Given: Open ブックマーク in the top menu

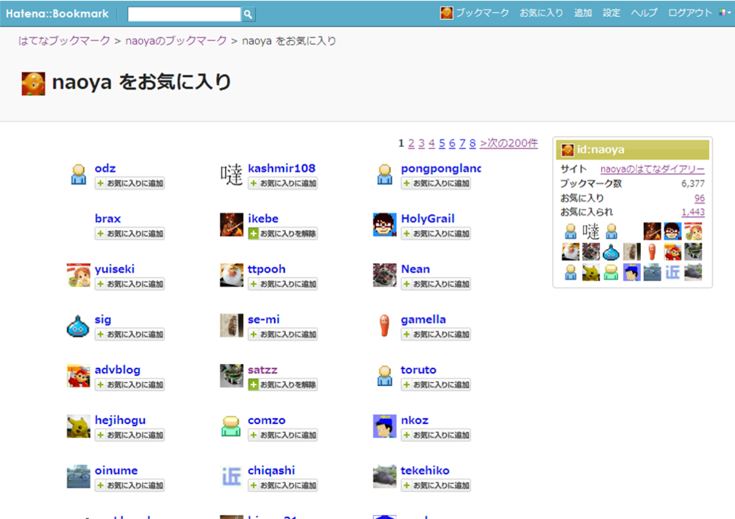Looking at the screenshot, I should click(x=482, y=13).
